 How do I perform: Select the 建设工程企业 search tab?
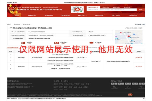click(x=93, y=7)
